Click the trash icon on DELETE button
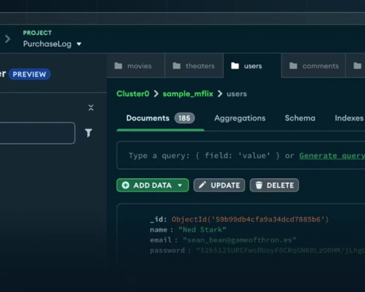This screenshot has height=292, width=365. coord(259,186)
